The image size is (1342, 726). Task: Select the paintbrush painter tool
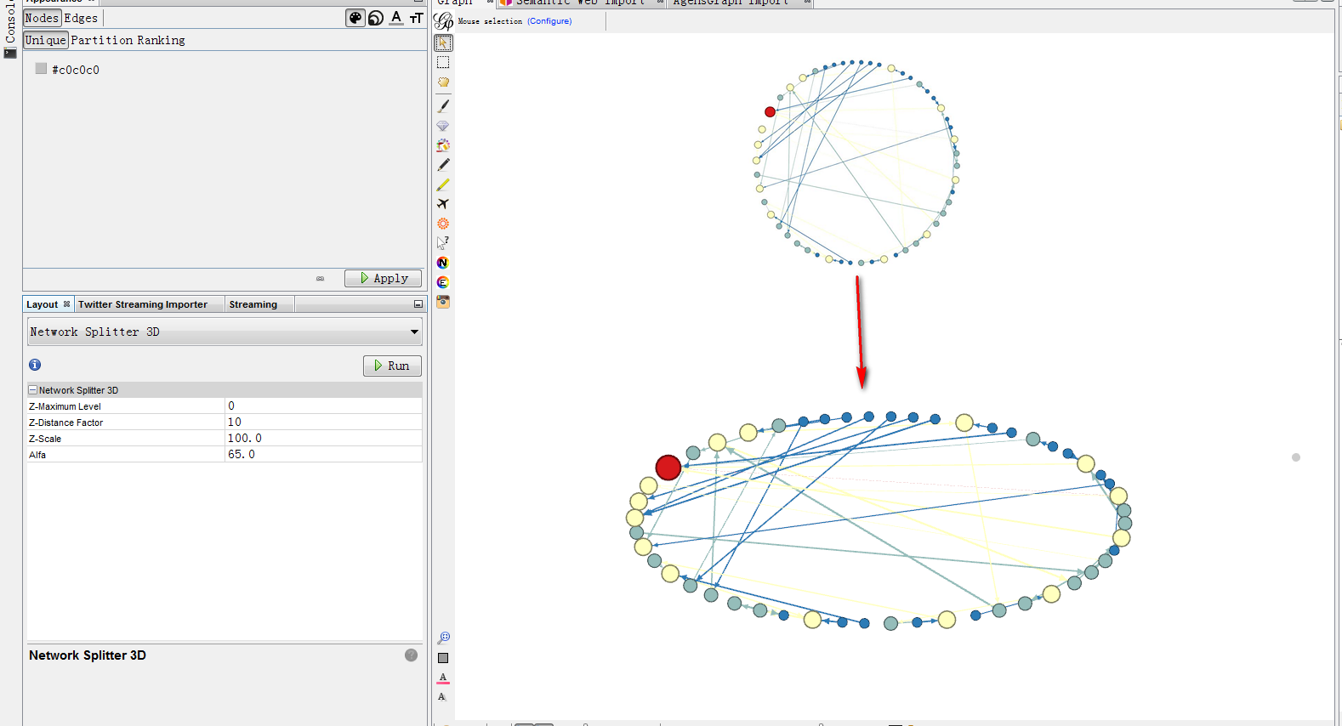point(443,106)
